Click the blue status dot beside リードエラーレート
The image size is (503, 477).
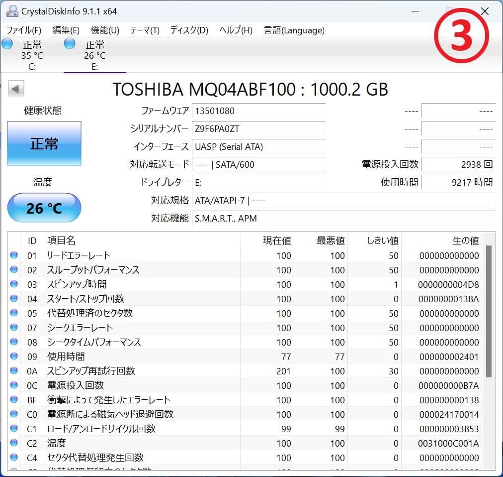[x=15, y=255]
